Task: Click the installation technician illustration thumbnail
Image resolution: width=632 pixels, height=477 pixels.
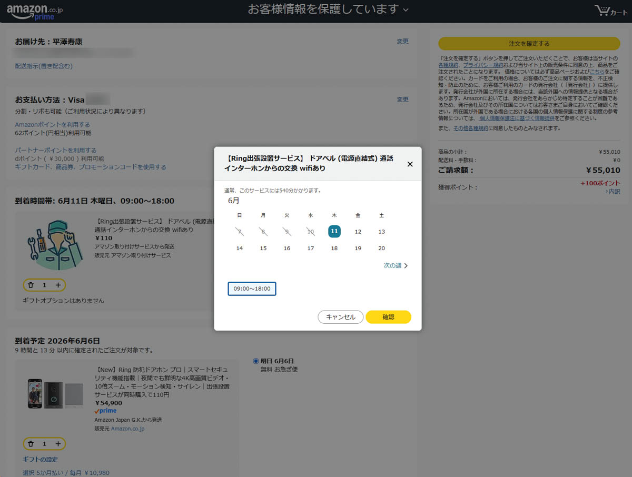Action: click(x=55, y=245)
